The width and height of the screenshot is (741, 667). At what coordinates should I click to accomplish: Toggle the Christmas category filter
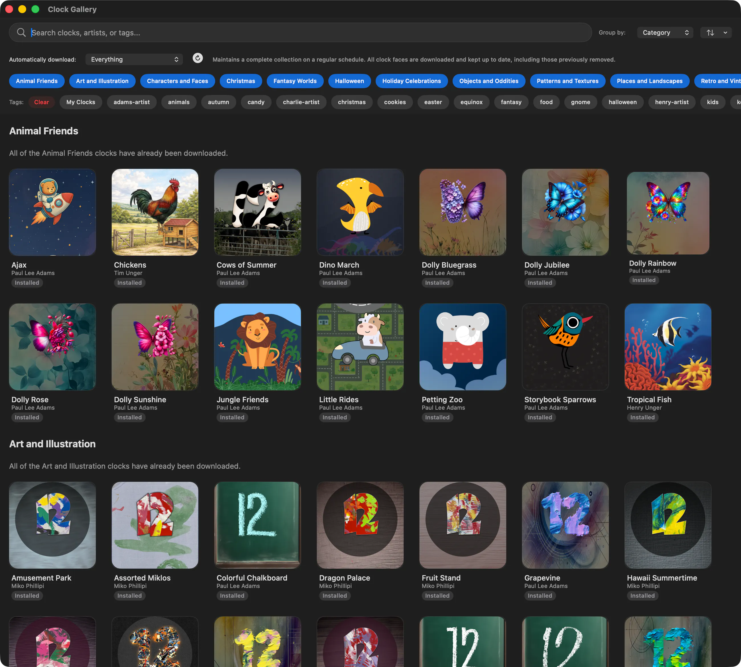click(x=241, y=81)
